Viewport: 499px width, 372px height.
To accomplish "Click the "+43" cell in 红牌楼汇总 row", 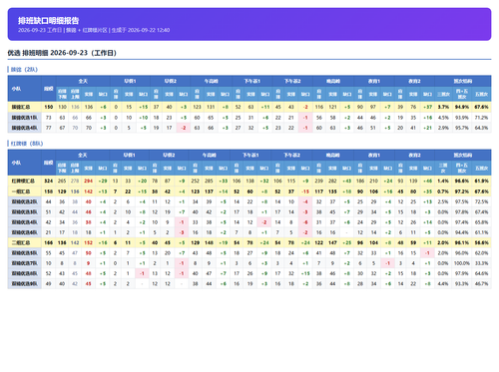I will click(x=346, y=182).
